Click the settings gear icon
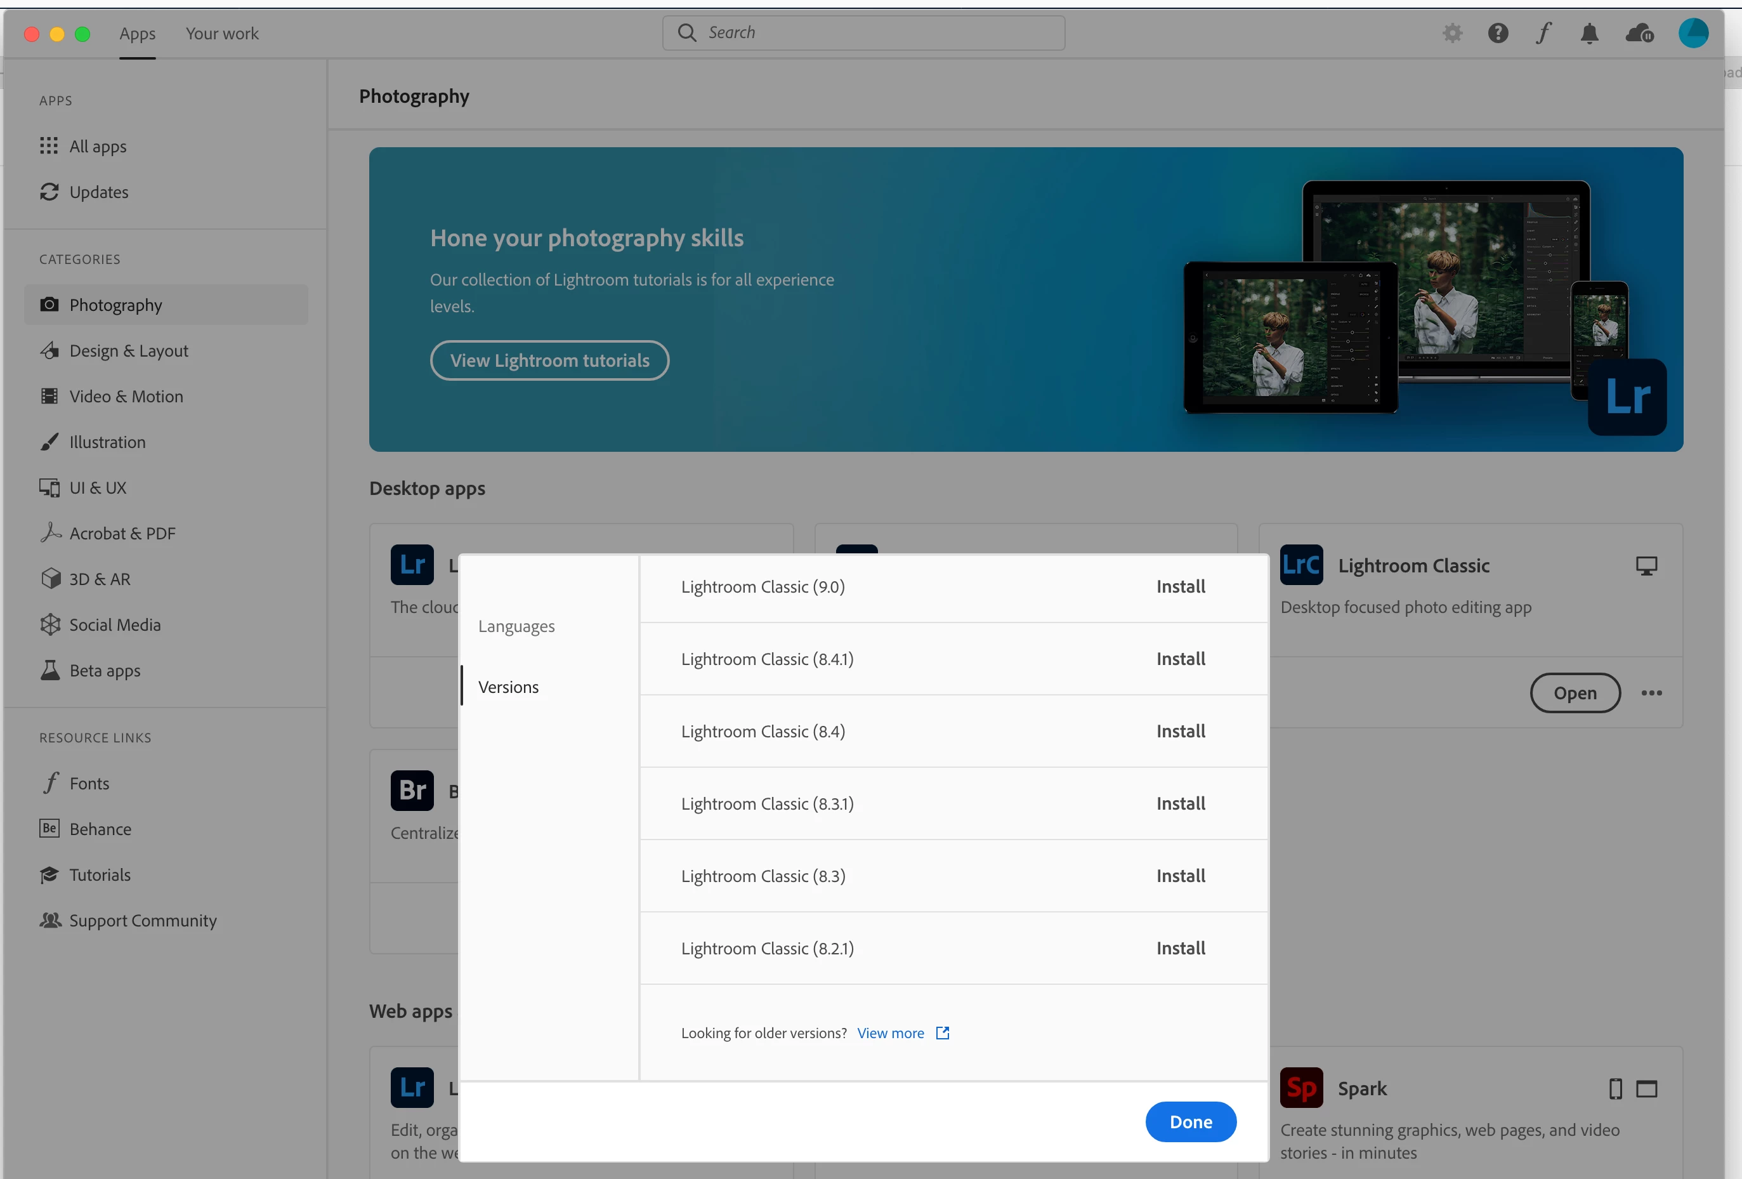 (x=1452, y=33)
